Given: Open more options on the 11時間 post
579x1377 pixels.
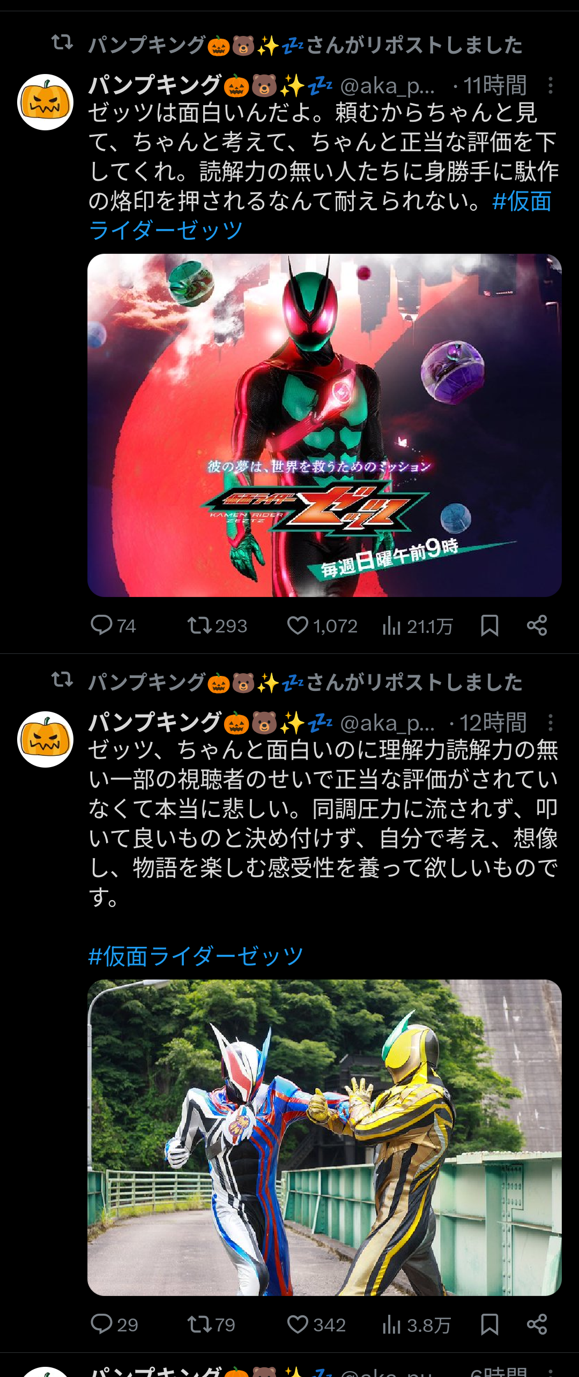Looking at the screenshot, I should 550,85.
